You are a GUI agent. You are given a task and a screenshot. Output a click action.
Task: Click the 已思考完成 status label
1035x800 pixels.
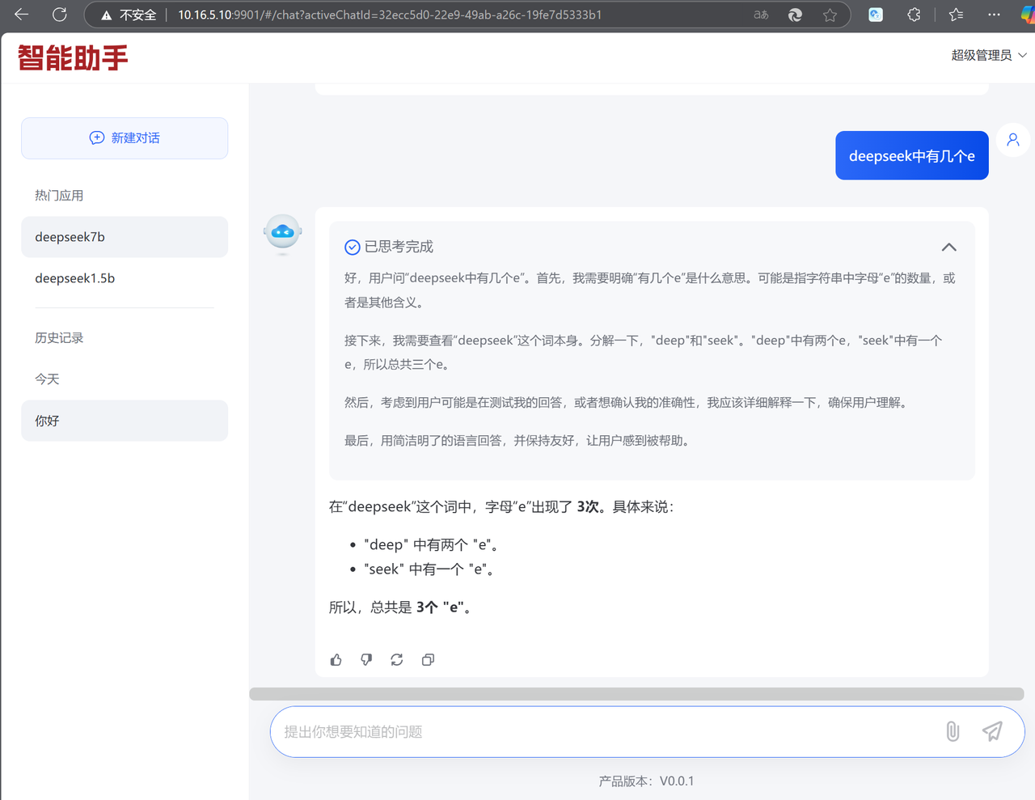[399, 247]
